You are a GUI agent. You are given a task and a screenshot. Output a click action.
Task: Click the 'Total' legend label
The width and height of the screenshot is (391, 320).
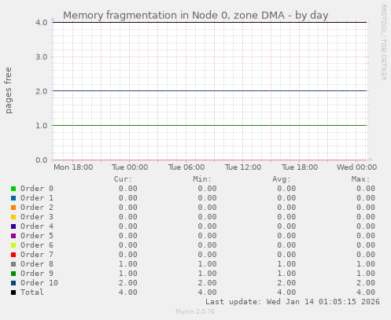32,292
